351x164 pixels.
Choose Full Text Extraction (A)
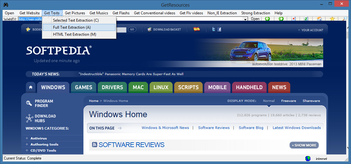point(79,27)
